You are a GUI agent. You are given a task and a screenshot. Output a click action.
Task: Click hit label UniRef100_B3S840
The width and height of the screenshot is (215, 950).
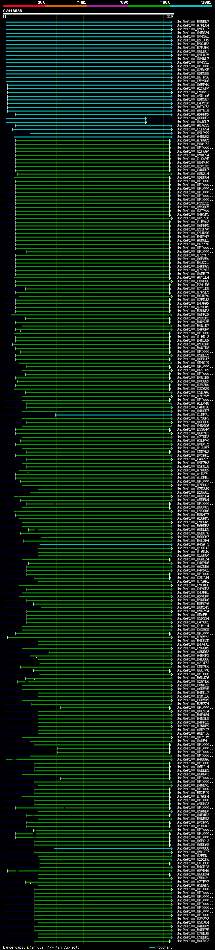(192, 430)
